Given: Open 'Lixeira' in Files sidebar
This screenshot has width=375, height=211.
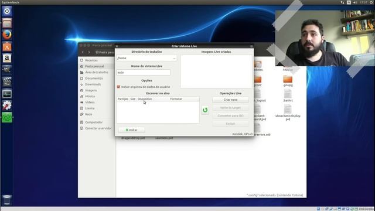Looking at the screenshot, I should point(90,108).
